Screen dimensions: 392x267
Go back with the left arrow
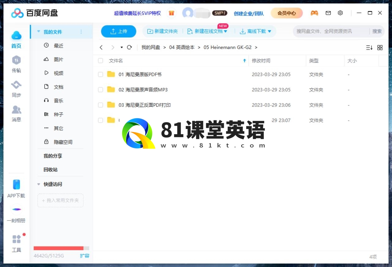click(101, 47)
